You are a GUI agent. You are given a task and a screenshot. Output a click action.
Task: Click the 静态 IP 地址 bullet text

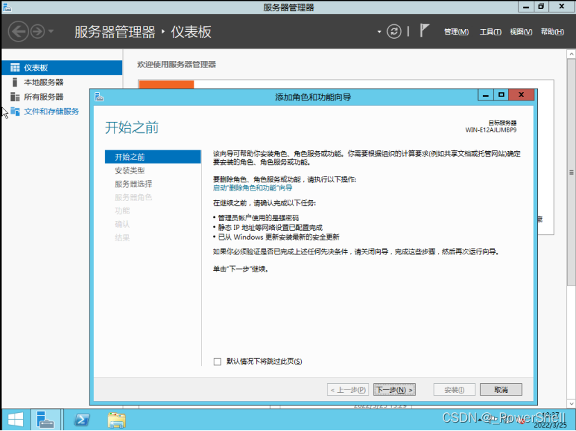pyautogui.click(x=270, y=228)
